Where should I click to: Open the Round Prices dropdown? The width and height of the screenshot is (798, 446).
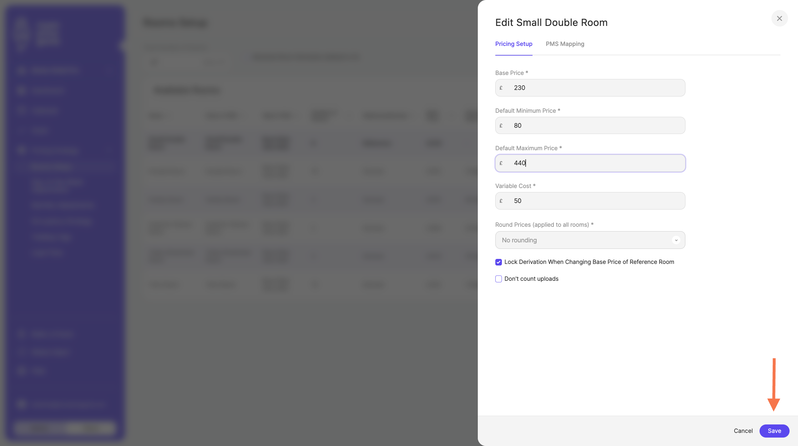coord(590,240)
